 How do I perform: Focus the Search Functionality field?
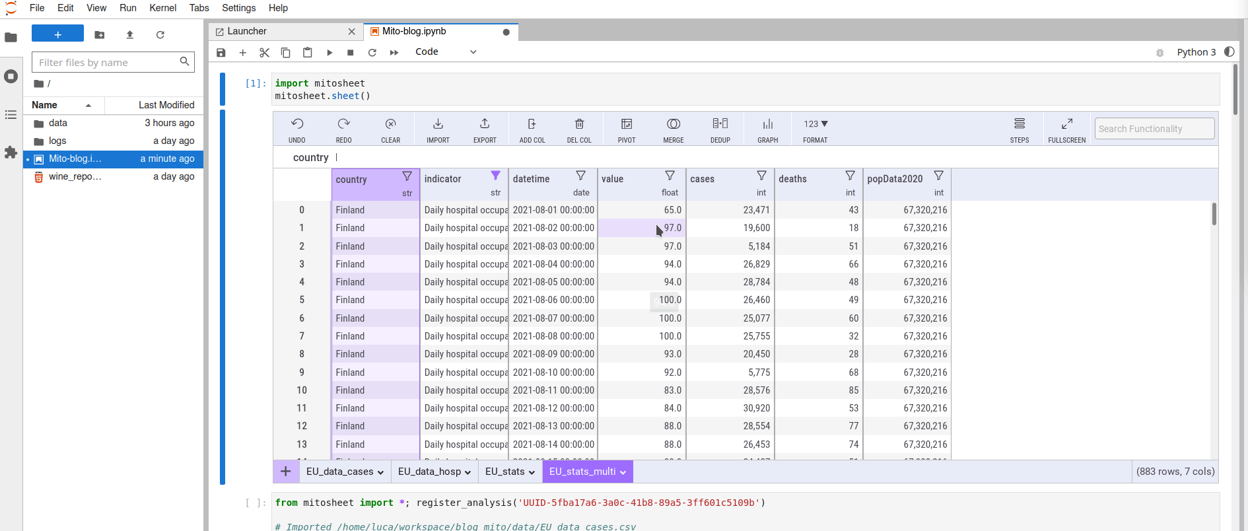[1154, 128]
